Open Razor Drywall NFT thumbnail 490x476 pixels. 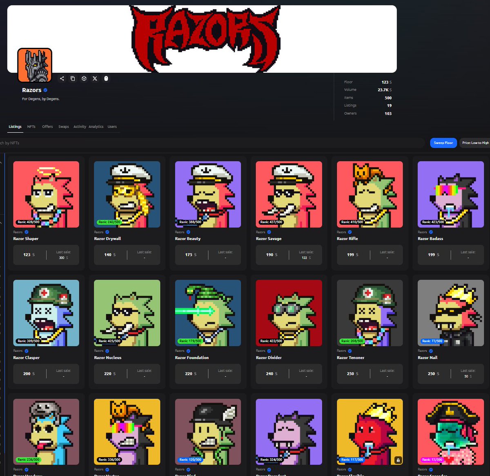(127, 194)
